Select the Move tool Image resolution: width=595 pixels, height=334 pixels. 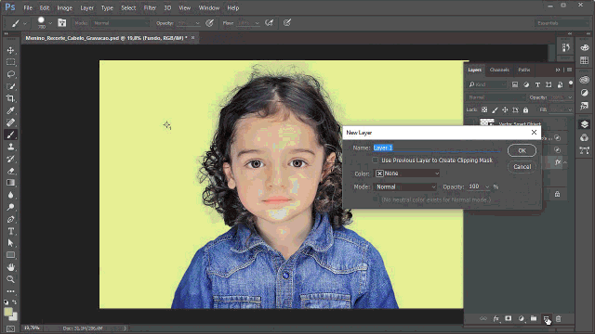(10, 50)
